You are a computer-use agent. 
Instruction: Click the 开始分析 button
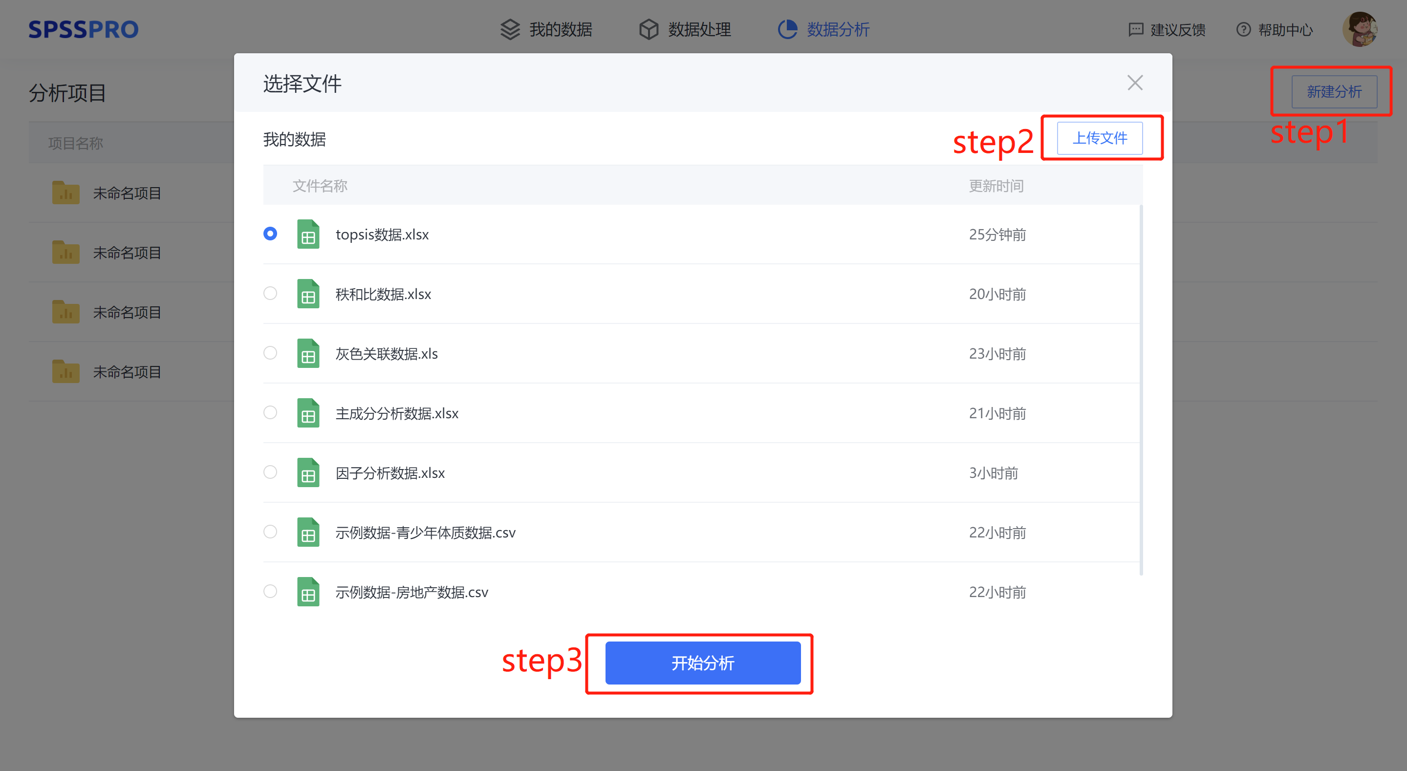[x=703, y=663]
